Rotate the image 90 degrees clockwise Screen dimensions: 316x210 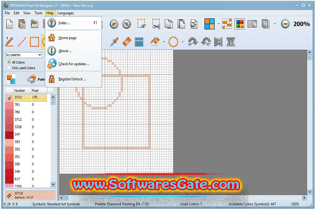coord(193,42)
